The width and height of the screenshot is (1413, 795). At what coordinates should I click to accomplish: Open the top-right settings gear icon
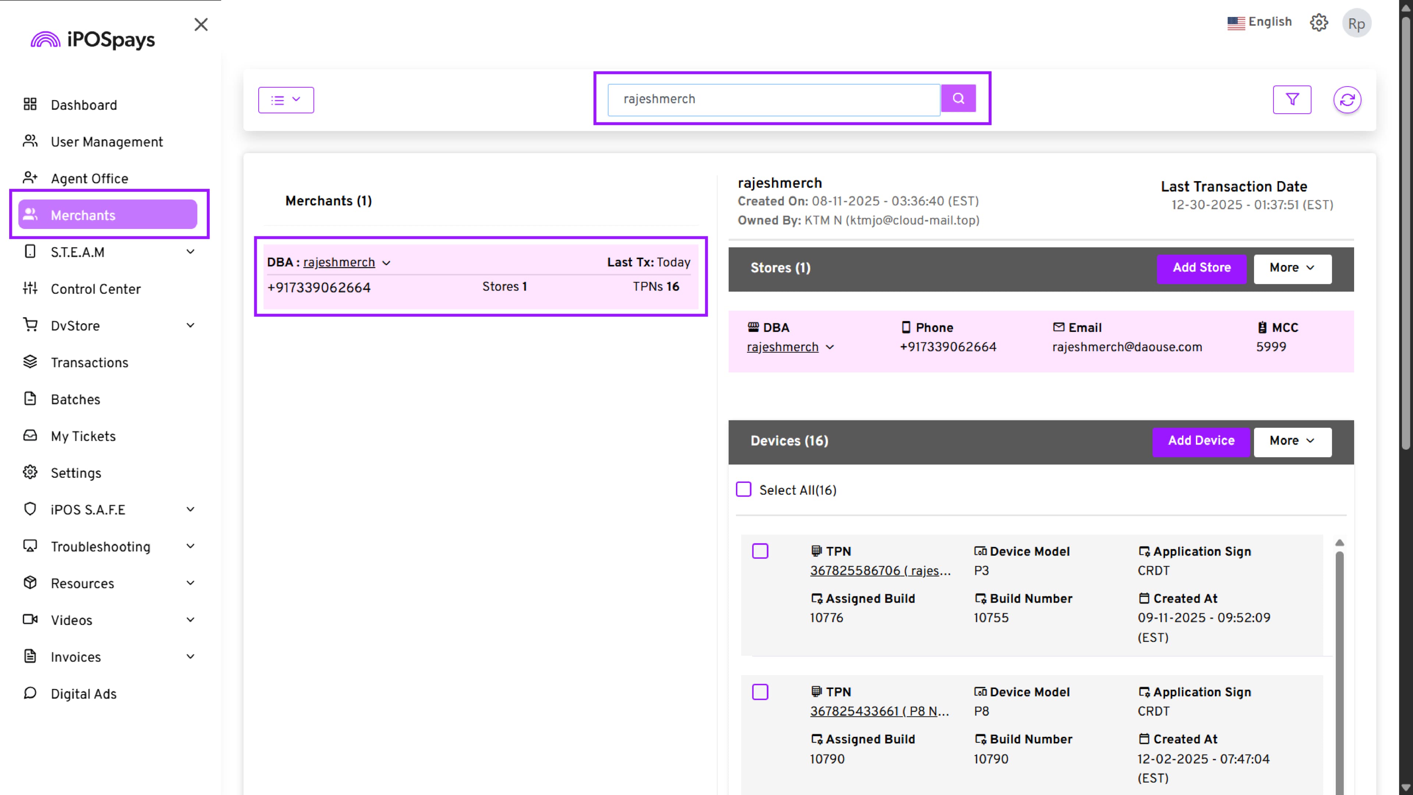pos(1319,23)
